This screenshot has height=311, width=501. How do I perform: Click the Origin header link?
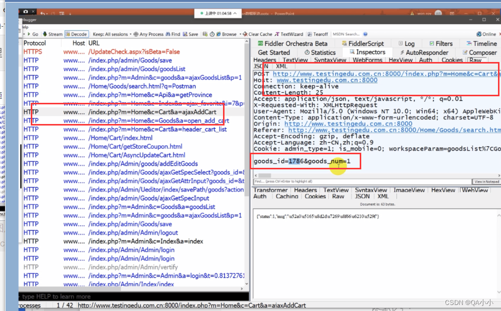[348, 123]
